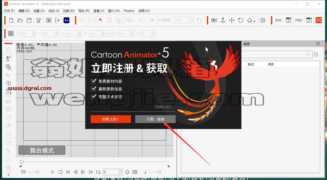The image size is (327, 180).
Task: Expand the round chevron next to the scene search
Action: coord(316,54)
